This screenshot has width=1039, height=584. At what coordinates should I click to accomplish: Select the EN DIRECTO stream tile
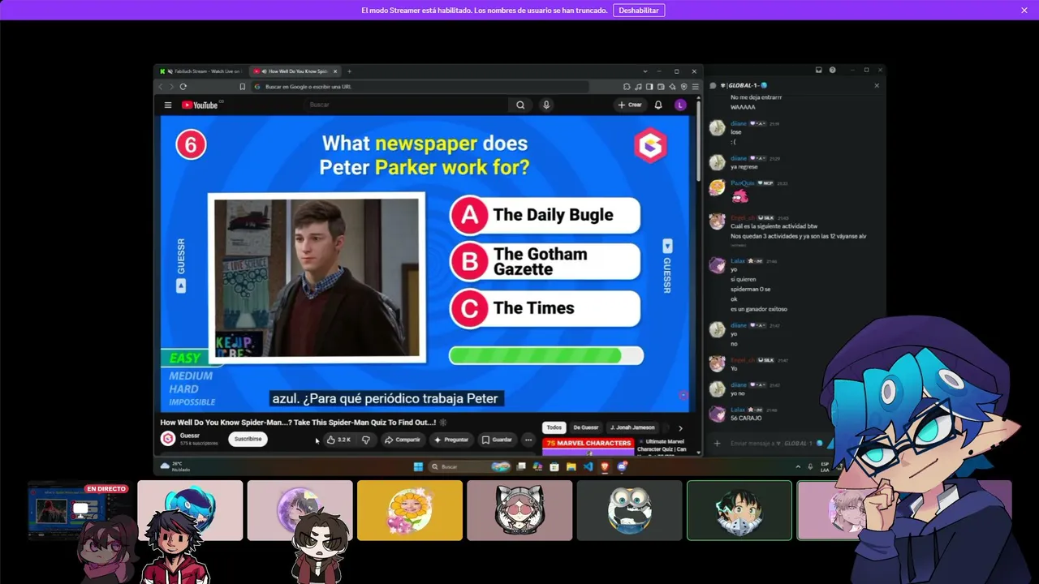tap(80, 510)
